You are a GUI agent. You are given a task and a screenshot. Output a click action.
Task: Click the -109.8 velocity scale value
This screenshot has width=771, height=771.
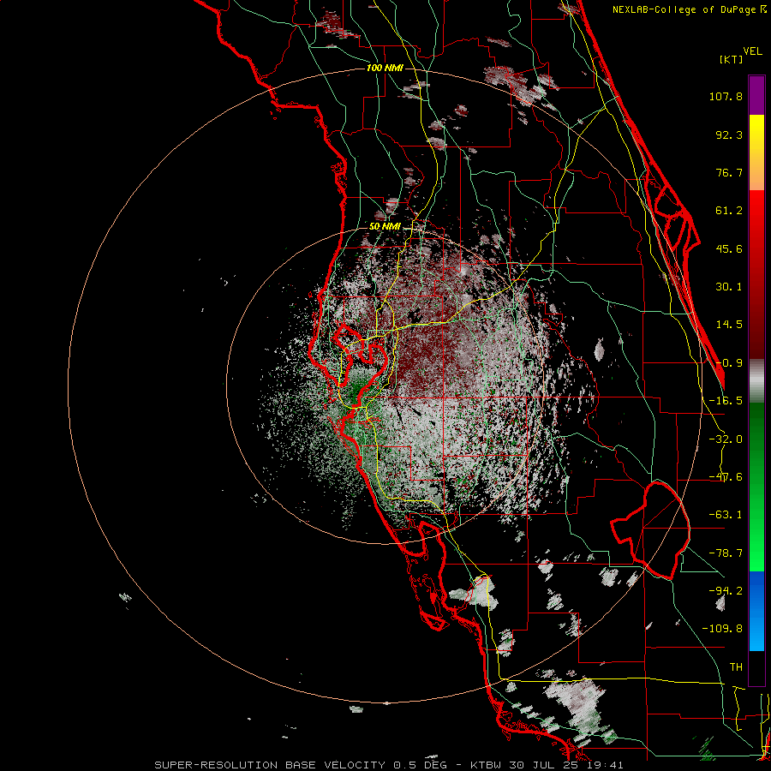722,629
